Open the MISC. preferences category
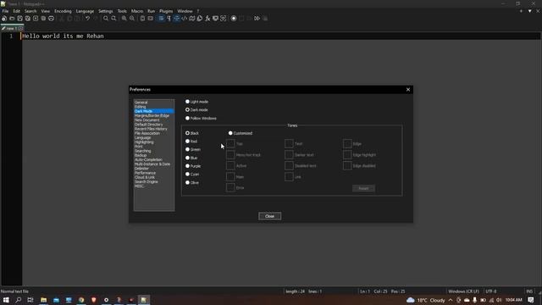 (139, 186)
